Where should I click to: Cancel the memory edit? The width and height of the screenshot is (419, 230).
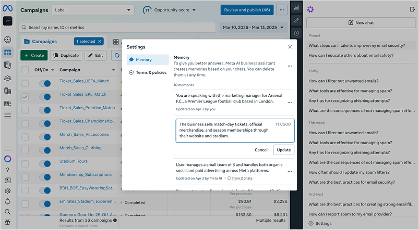[x=261, y=150]
